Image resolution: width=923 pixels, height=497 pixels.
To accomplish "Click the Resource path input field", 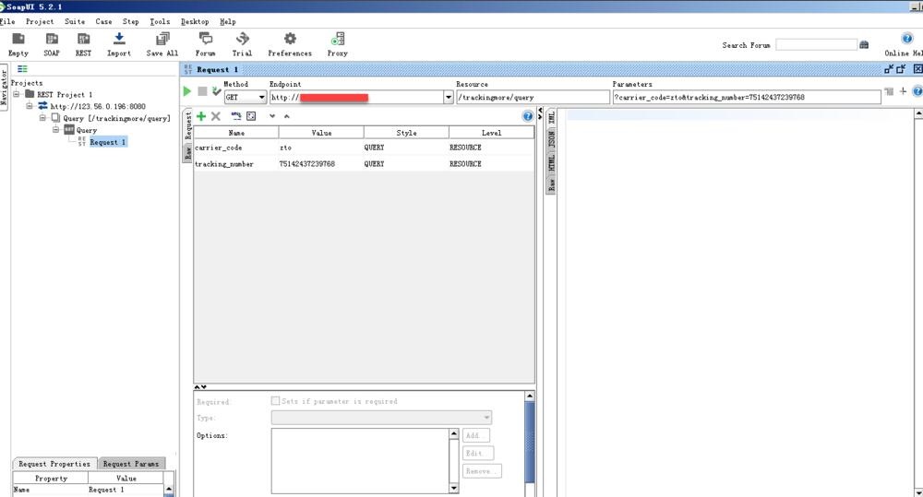I will click(x=533, y=97).
